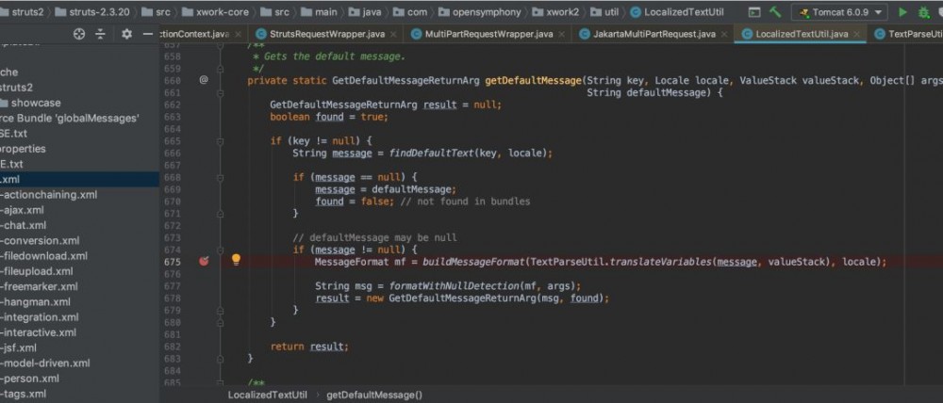Close the JakartaMultiPartRequest.java tab
This screenshot has height=403, width=943.
click(x=725, y=34)
